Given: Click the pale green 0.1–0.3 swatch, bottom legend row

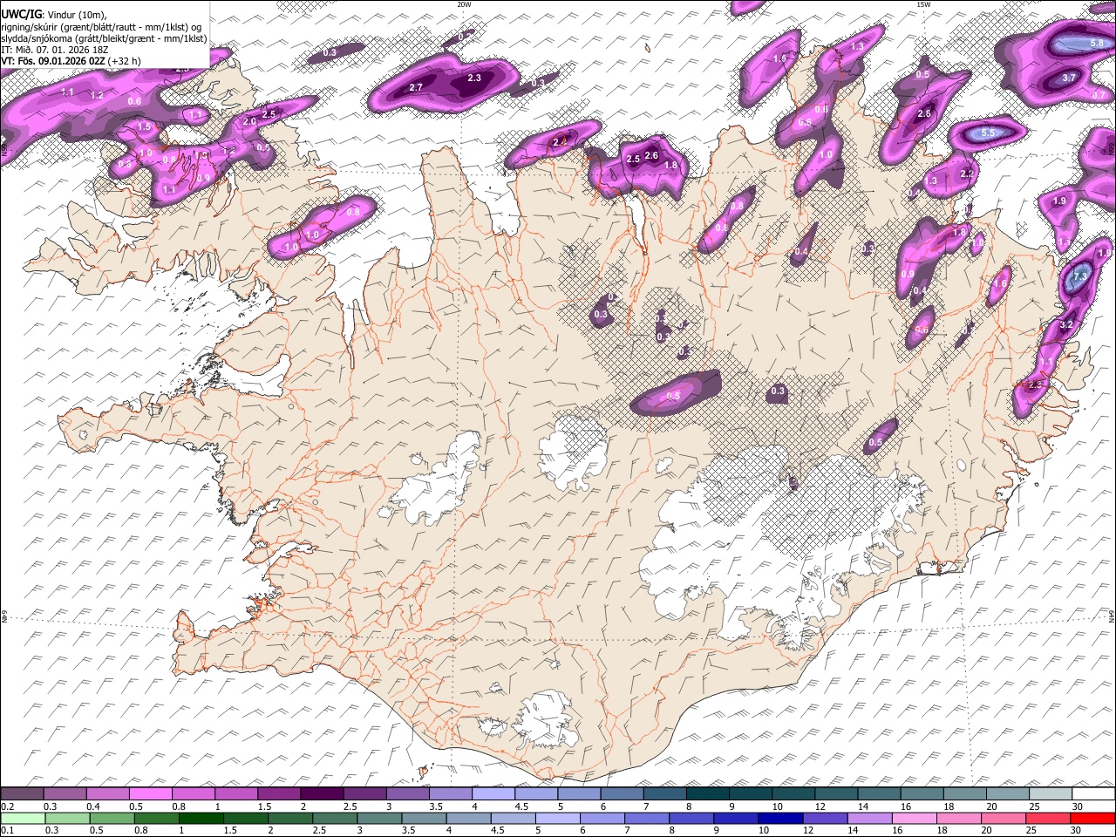Looking at the screenshot, I should point(23,818).
